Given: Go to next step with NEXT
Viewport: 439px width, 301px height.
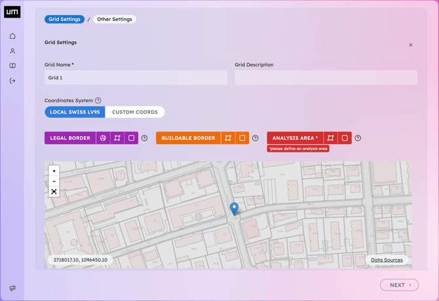Looking at the screenshot, I should tap(399, 285).
